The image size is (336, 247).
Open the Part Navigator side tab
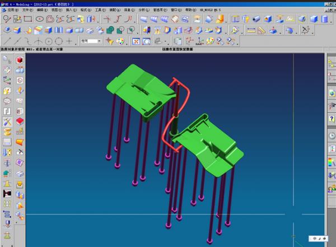(x=332, y=78)
